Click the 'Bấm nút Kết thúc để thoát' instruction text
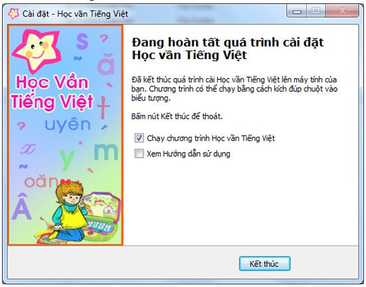 click(177, 116)
